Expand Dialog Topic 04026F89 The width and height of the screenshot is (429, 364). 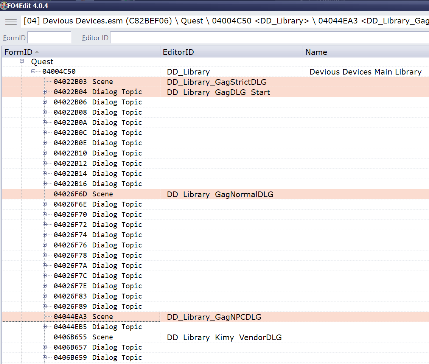(x=45, y=306)
